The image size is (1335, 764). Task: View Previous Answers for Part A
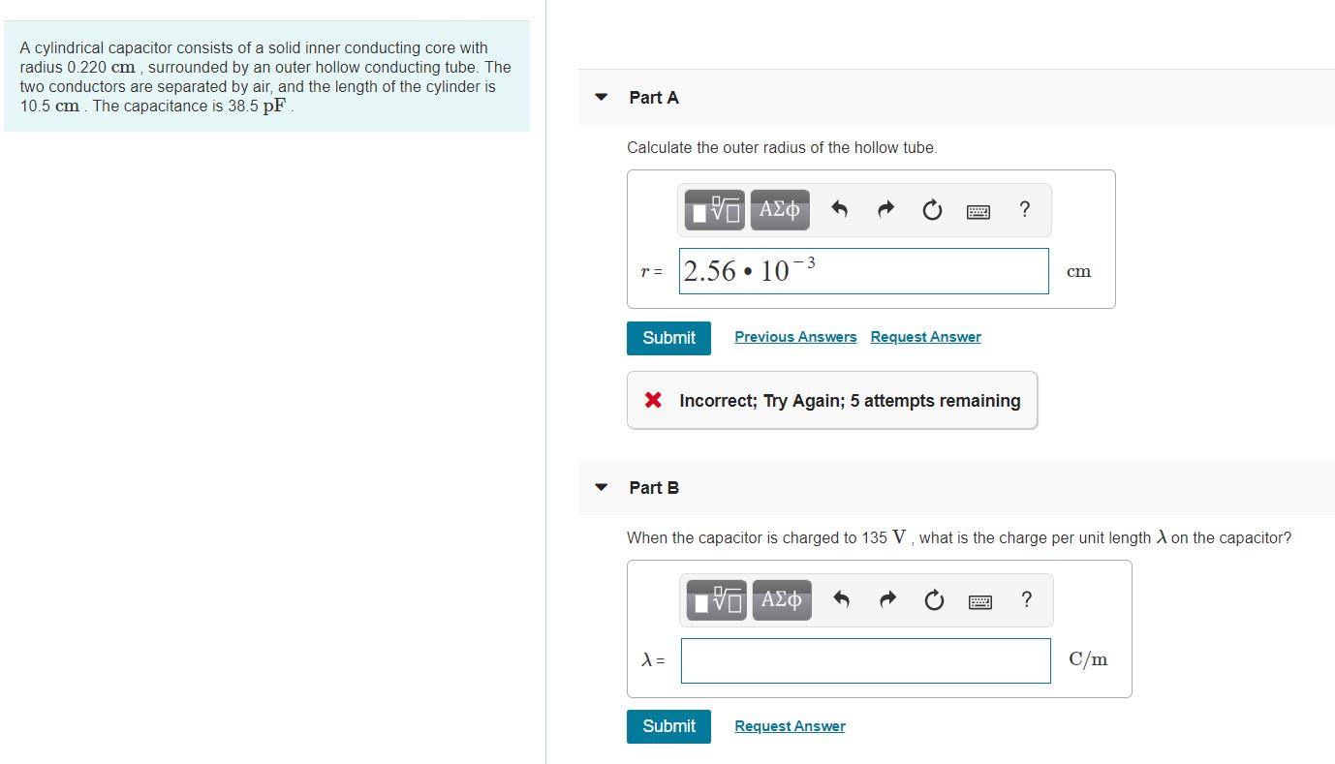[795, 337]
